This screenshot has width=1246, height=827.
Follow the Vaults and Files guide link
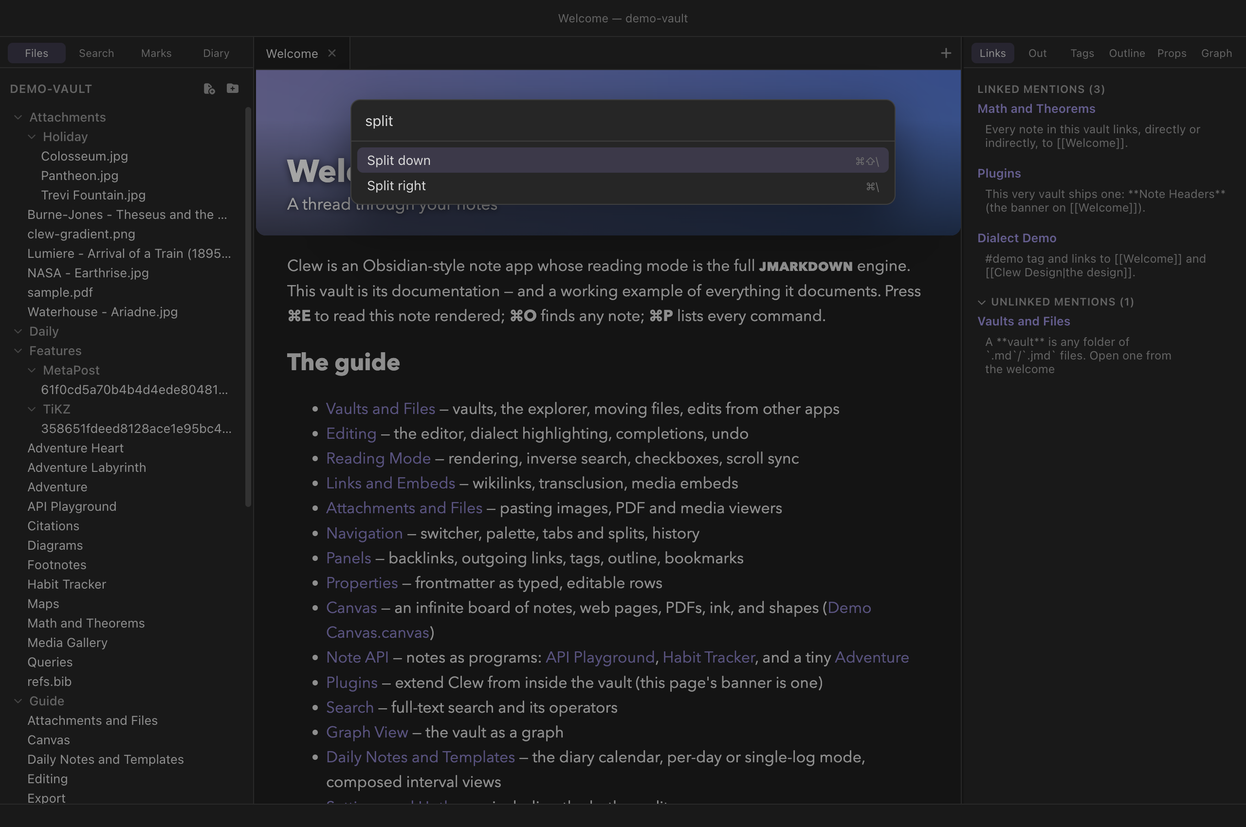click(381, 409)
